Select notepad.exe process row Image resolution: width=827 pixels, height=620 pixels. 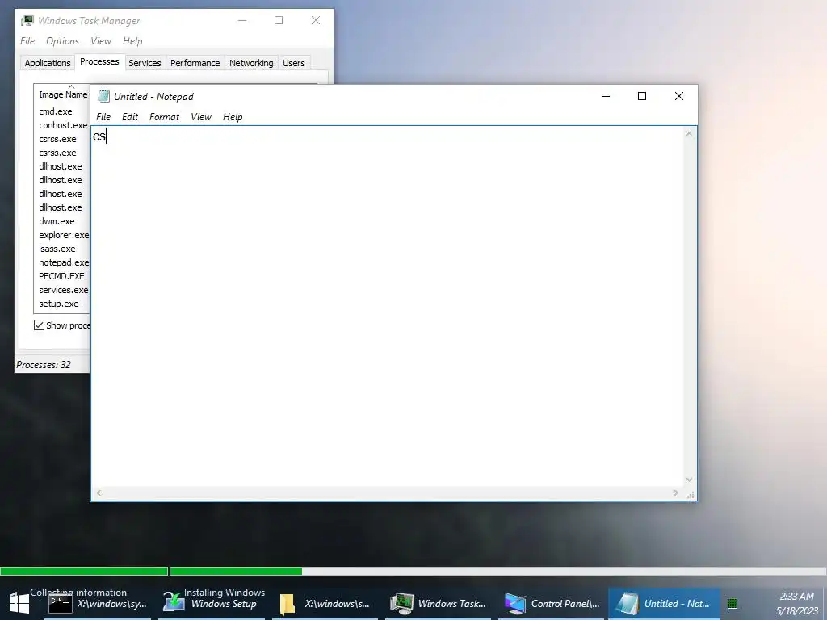pyautogui.click(x=62, y=262)
